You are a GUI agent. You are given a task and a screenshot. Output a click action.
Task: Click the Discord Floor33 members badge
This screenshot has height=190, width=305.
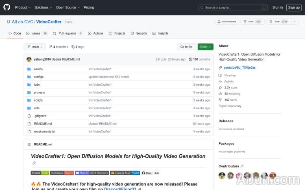pyautogui.click(x=91, y=173)
